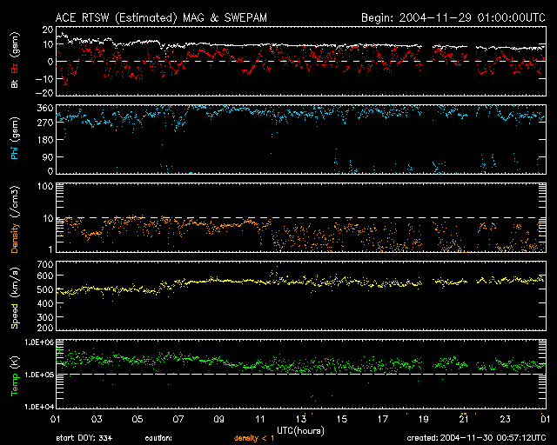Screen dimensions: 557x445
Task: Click the 1.0E+04 tick on Temp axis
Action: pyautogui.click(x=40, y=406)
